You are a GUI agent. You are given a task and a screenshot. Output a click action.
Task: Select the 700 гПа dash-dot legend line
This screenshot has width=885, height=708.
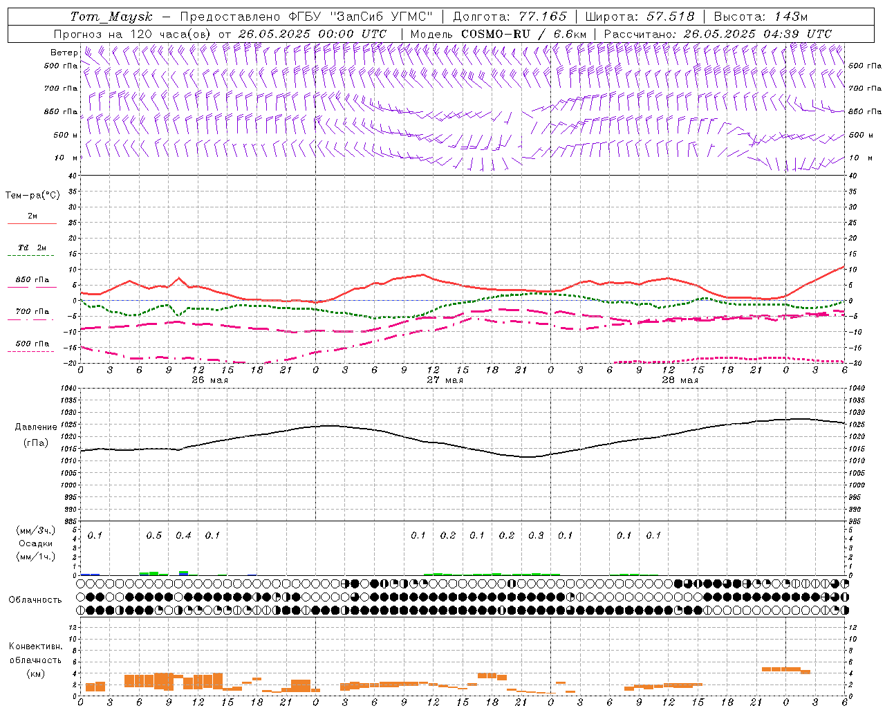(x=30, y=319)
